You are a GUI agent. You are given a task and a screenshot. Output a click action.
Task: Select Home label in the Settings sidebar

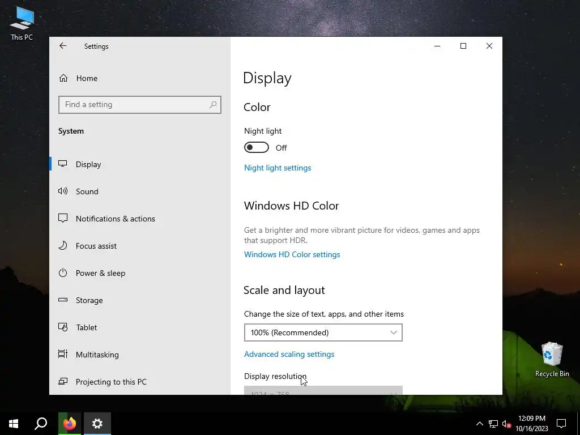pos(87,78)
